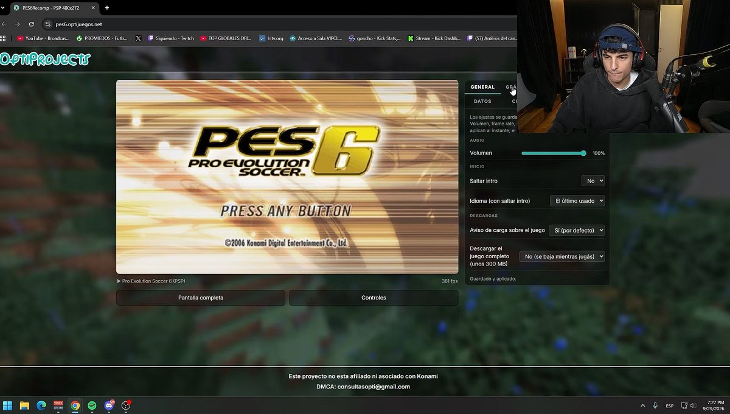Open the Saltar intro dropdown
Screen dimensions: 730x414
(x=593, y=181)
